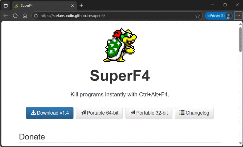Open a new tab with plus icon
The height and width of the screenshot is (147, 243).
tap(81, 5)
